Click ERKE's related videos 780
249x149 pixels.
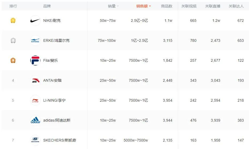click(x=193, y=40)
